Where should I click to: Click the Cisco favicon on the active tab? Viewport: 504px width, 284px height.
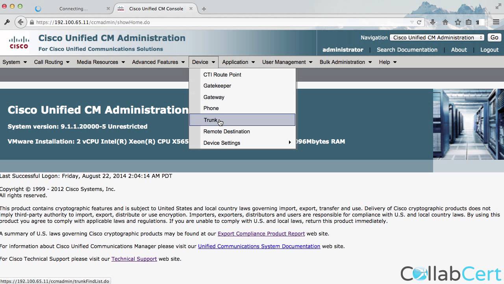[x=121, y=9]
